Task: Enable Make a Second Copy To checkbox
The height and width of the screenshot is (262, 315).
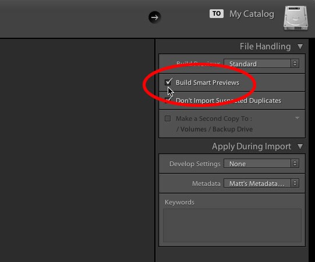Action: 168,119
